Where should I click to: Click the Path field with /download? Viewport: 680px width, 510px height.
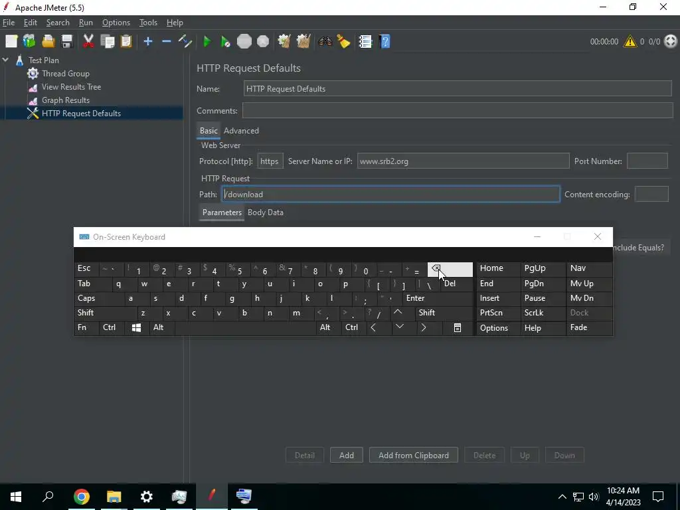click(x=390, y=195)
